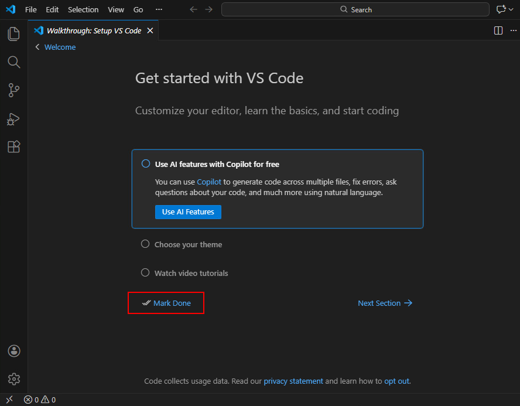The image size is (520, 406).
Task: Open the Search view in activity bar
Action: coord(13,62)
